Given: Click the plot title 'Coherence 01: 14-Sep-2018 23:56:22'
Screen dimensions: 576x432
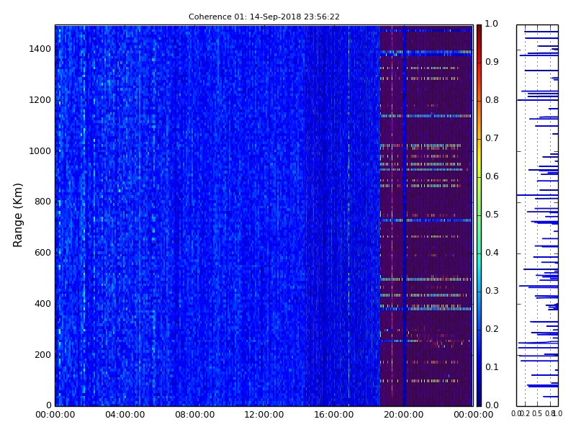Looking at the screenshot, I should tap(264, 17).
